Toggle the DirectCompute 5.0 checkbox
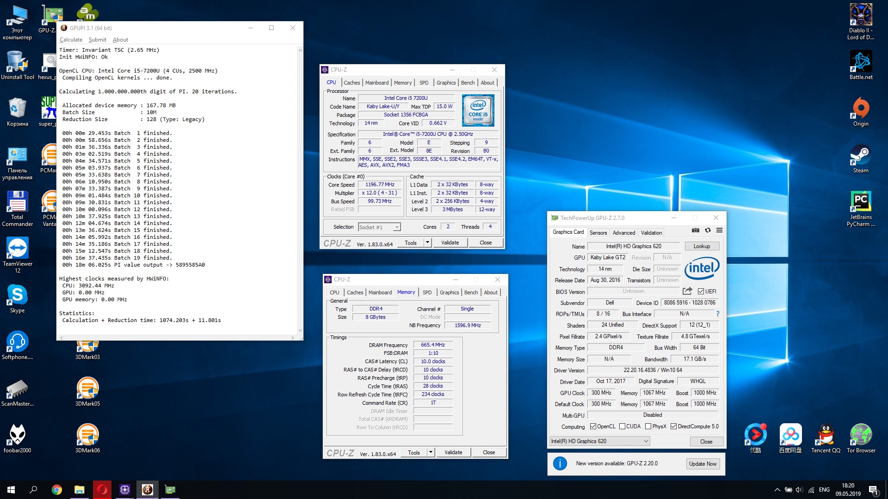Screen dimensions: 888x499 673,426
